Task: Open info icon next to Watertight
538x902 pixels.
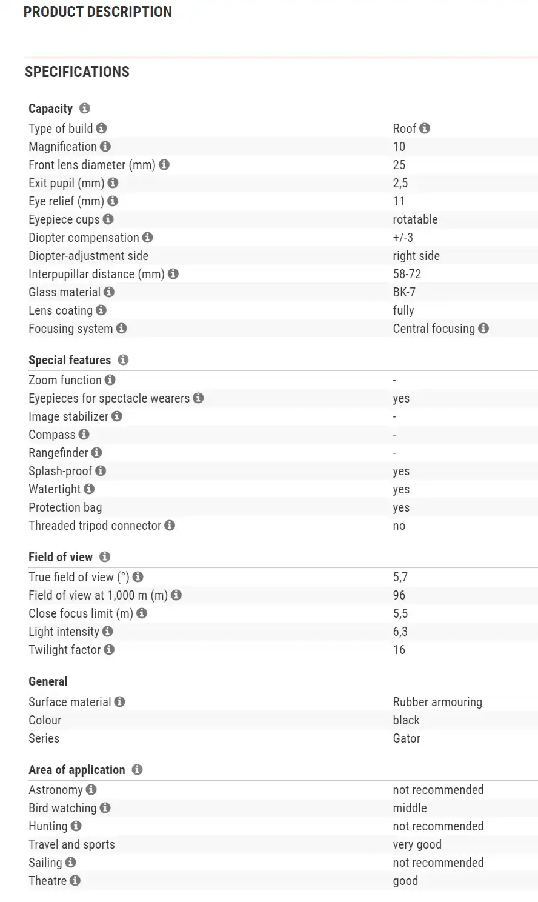Action: click(x=89, y=489)
